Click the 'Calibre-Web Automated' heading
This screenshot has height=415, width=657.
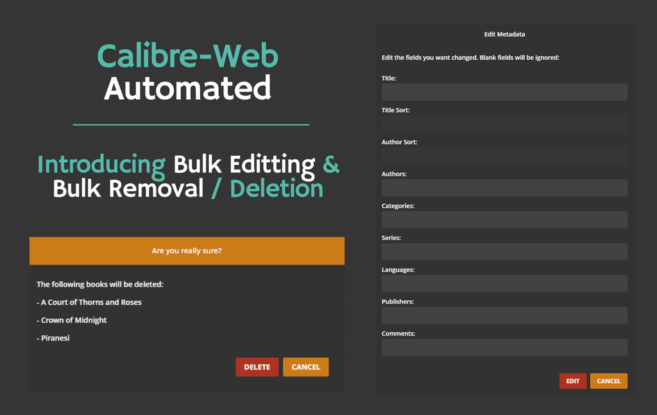click(187, 72)
